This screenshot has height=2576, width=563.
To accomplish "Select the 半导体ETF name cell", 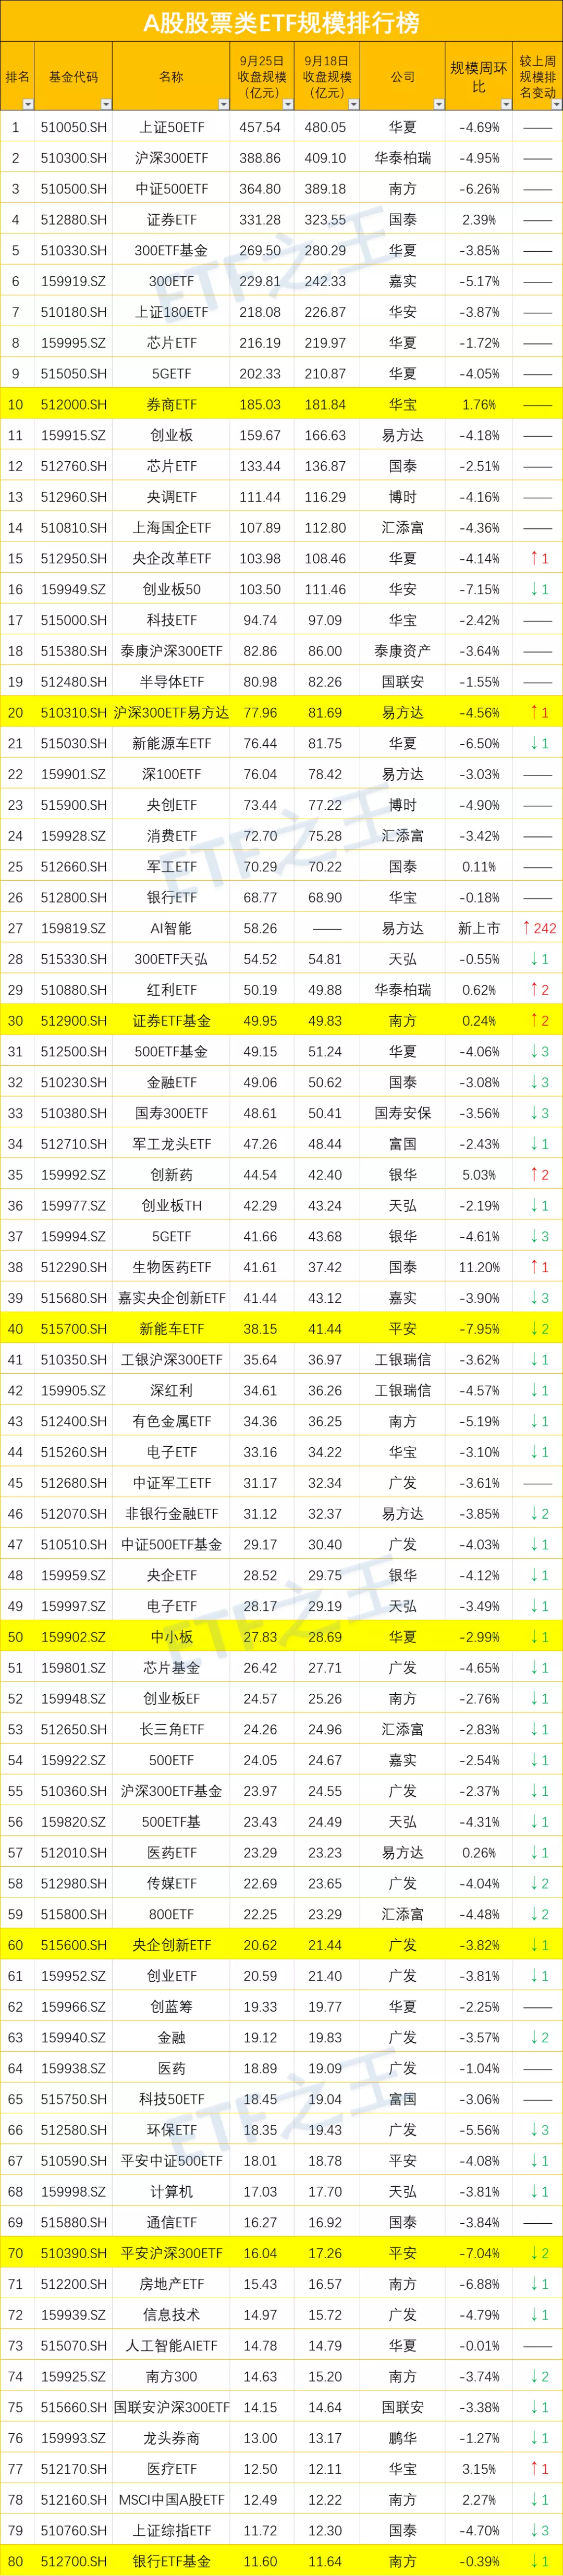I will tap(171, 682).
